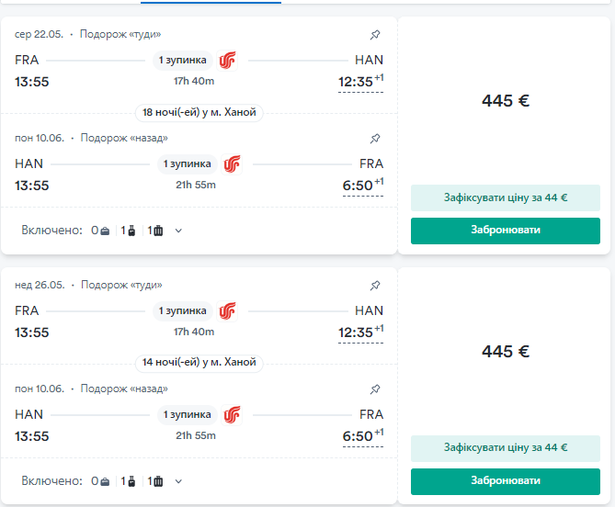Expand baggage details in first itinerary

click(178, 231)
